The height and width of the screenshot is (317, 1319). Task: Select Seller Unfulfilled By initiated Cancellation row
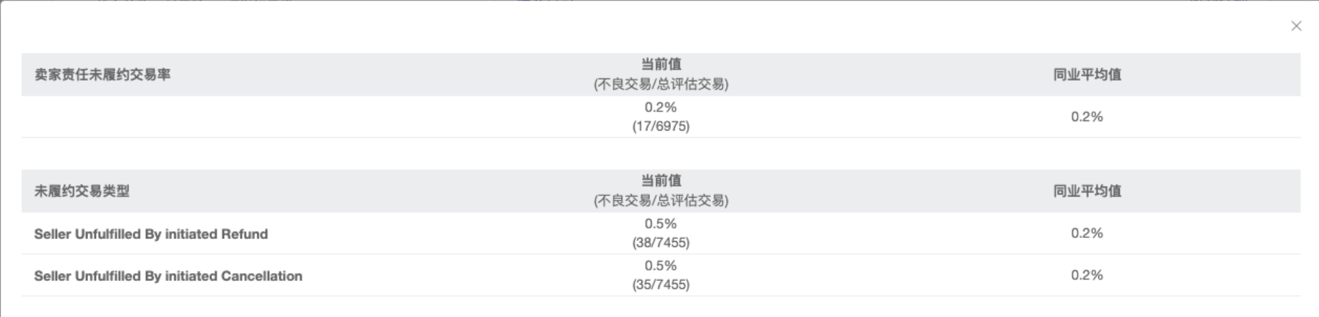click(x=168, y=276)
